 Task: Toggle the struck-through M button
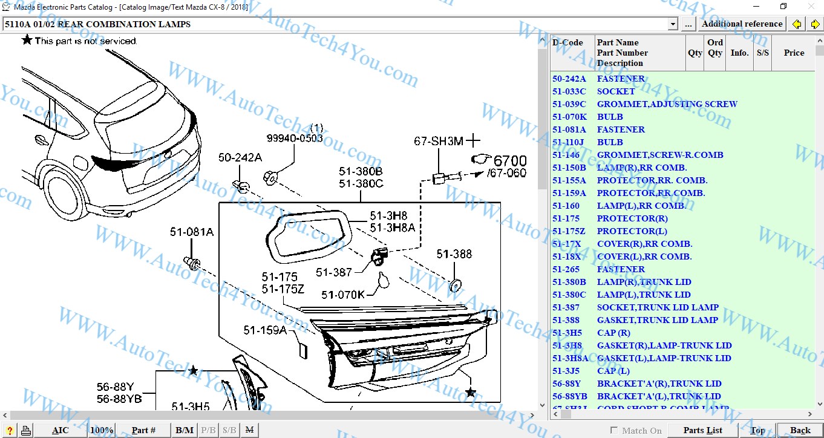[249, 430]
